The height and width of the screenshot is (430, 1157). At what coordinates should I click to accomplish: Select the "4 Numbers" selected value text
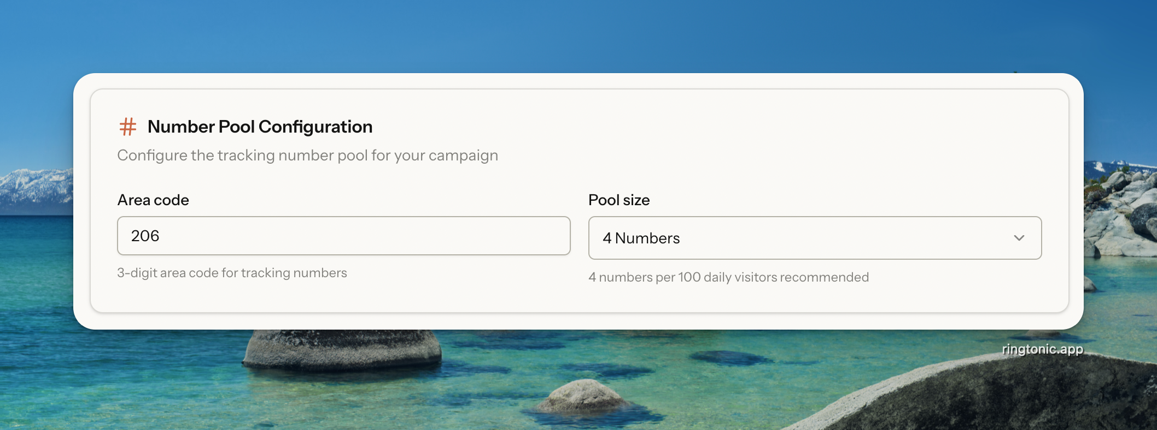pos(641,238)
